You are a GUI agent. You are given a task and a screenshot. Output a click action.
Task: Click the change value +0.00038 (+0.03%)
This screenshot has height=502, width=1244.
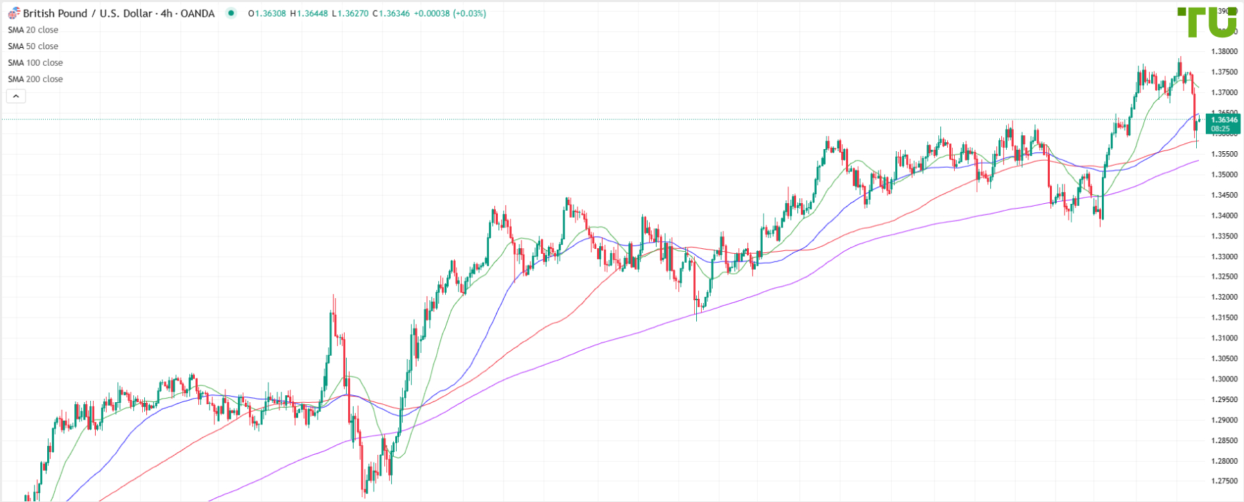[x=450, y=13]
